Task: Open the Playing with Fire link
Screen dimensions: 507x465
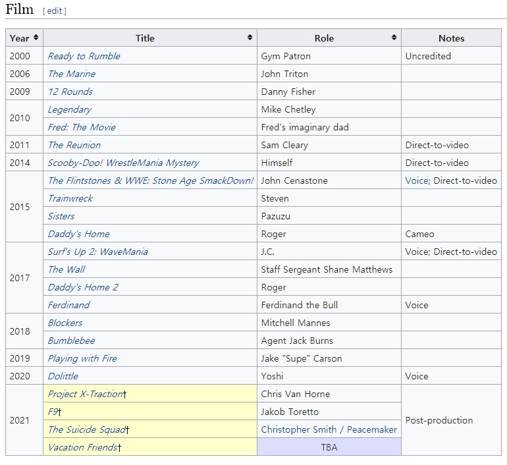Action: 82,358
